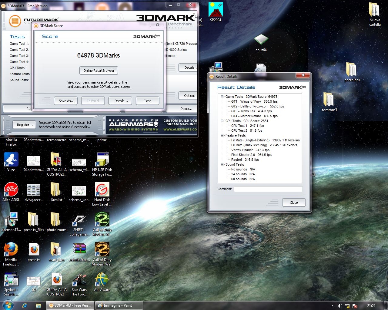Viewport: 388px width, 310px height.
Task: Open the tomtom3 folder icon
Action: (x=329, y=102)
